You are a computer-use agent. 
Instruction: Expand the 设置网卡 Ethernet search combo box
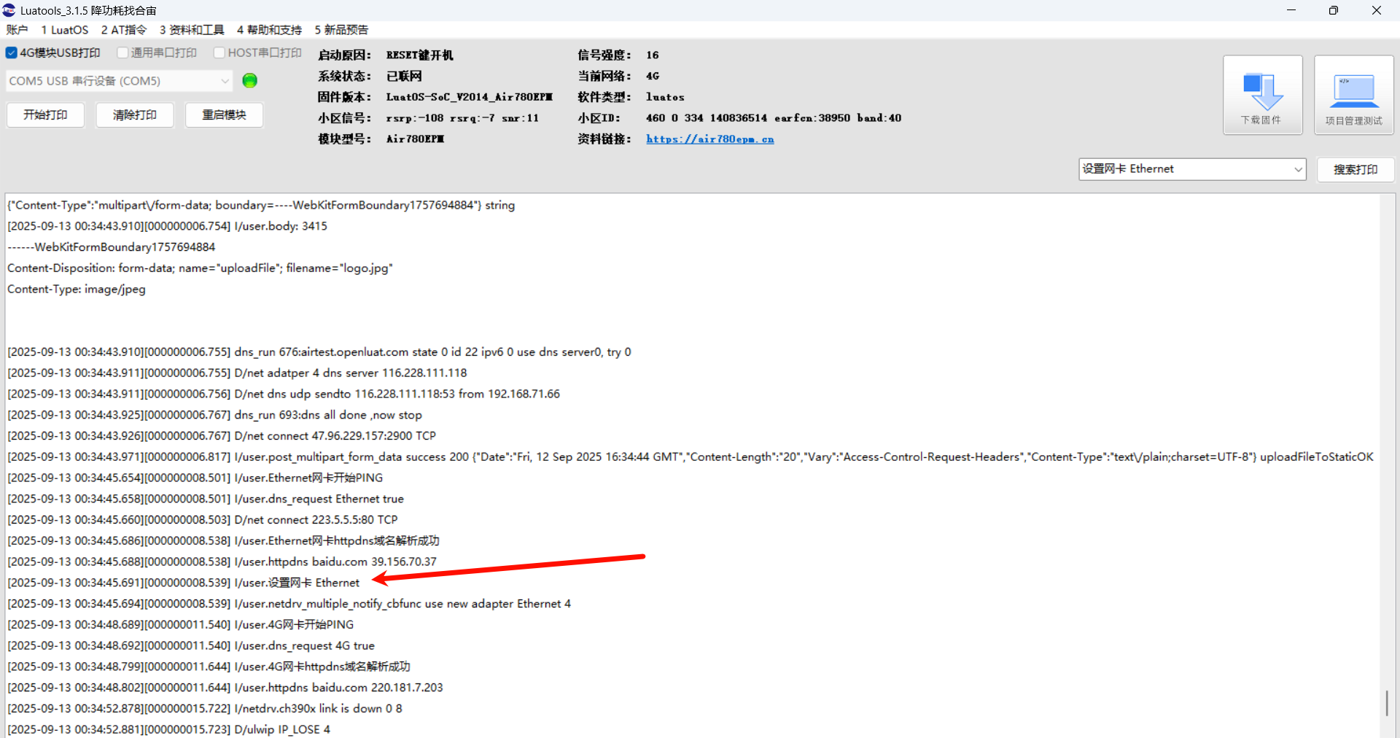point(1298,169)
